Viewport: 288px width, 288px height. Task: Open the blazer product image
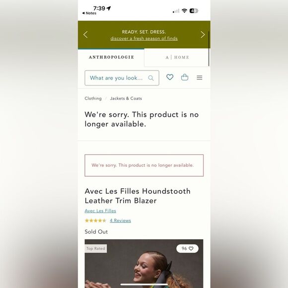pyautogui.click(x=144, y=264)
